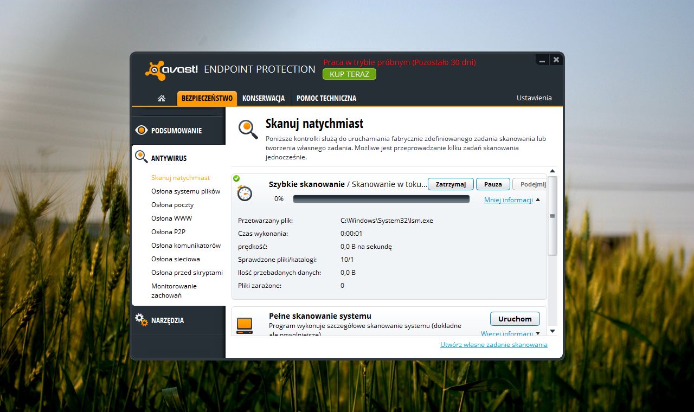Click the Pełne skanowanie systemu title
This screenshot has width=694, height=412.
[x=320, y=316]
